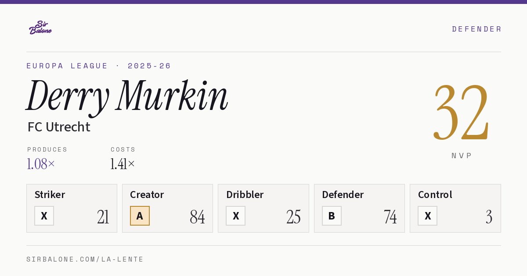Click the Striker card title

(x=50, y=195)
